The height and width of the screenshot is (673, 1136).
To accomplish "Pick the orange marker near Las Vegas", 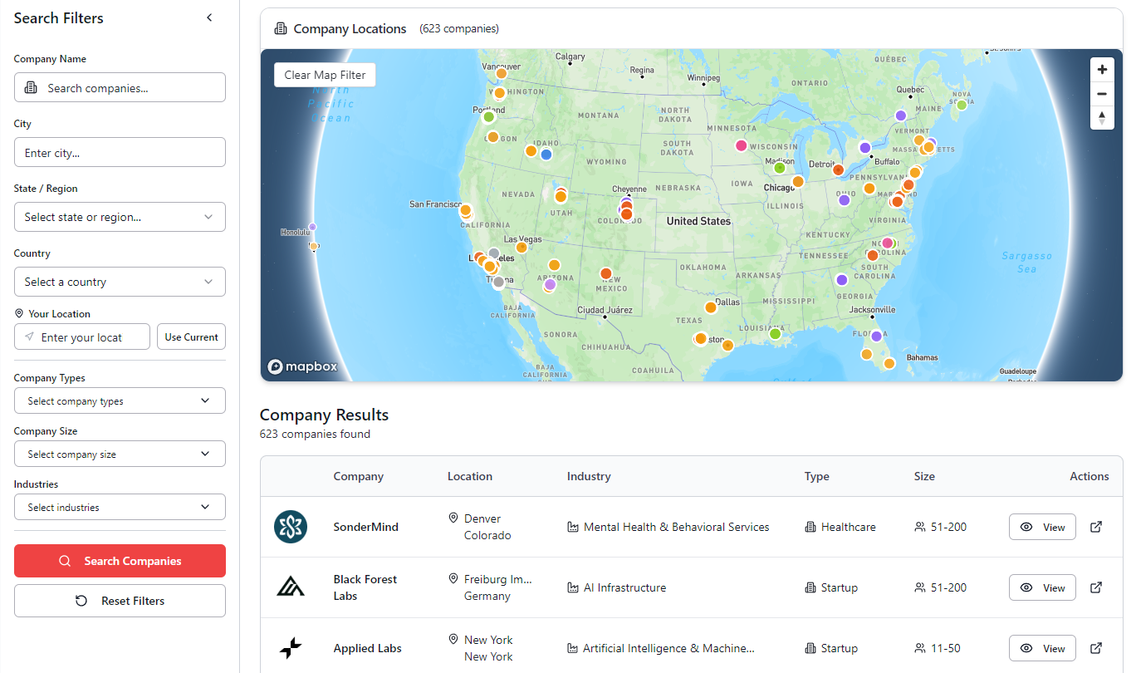I will click(x=521, y=247).
